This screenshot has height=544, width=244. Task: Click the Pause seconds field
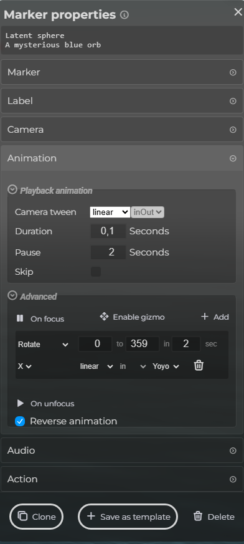(x=108, y=252)
